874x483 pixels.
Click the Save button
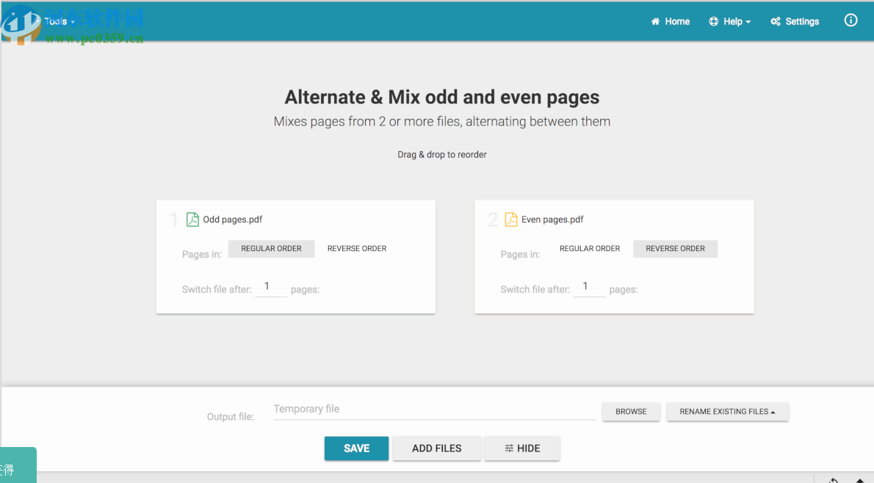(357, 448)
